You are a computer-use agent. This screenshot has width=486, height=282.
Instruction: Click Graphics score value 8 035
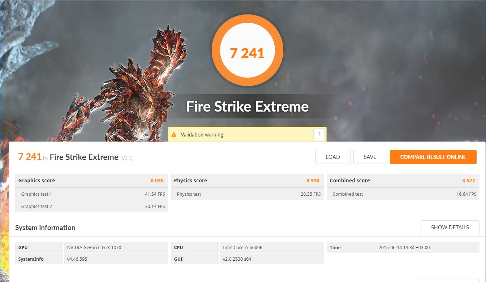click(x=157, y=181)
